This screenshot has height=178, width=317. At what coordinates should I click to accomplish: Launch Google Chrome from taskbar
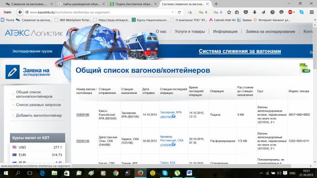[116, 173]
